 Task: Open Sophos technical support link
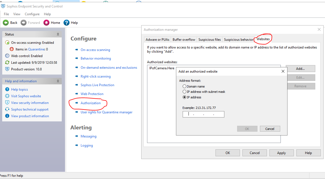click(x=30, y=109)
